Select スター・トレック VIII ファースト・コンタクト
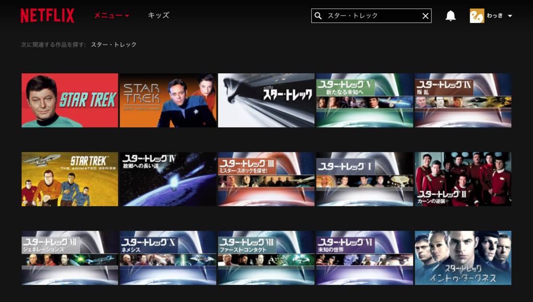533x302 pixels. (266, 258)
